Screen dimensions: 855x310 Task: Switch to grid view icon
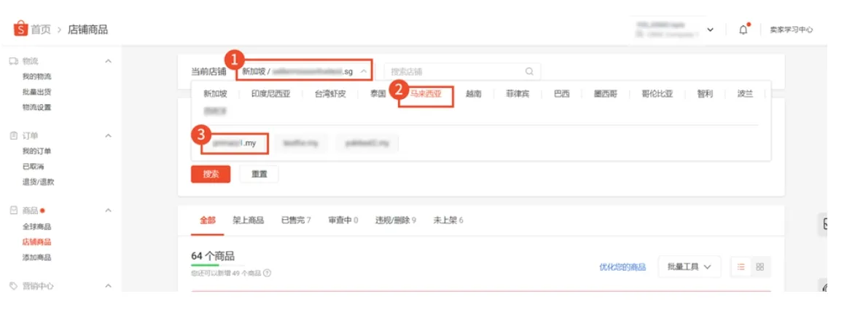(x=760, y=266)
